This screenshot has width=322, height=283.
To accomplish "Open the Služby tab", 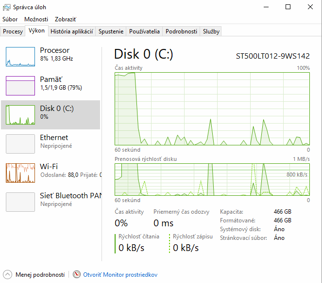I will coord(211,31).
